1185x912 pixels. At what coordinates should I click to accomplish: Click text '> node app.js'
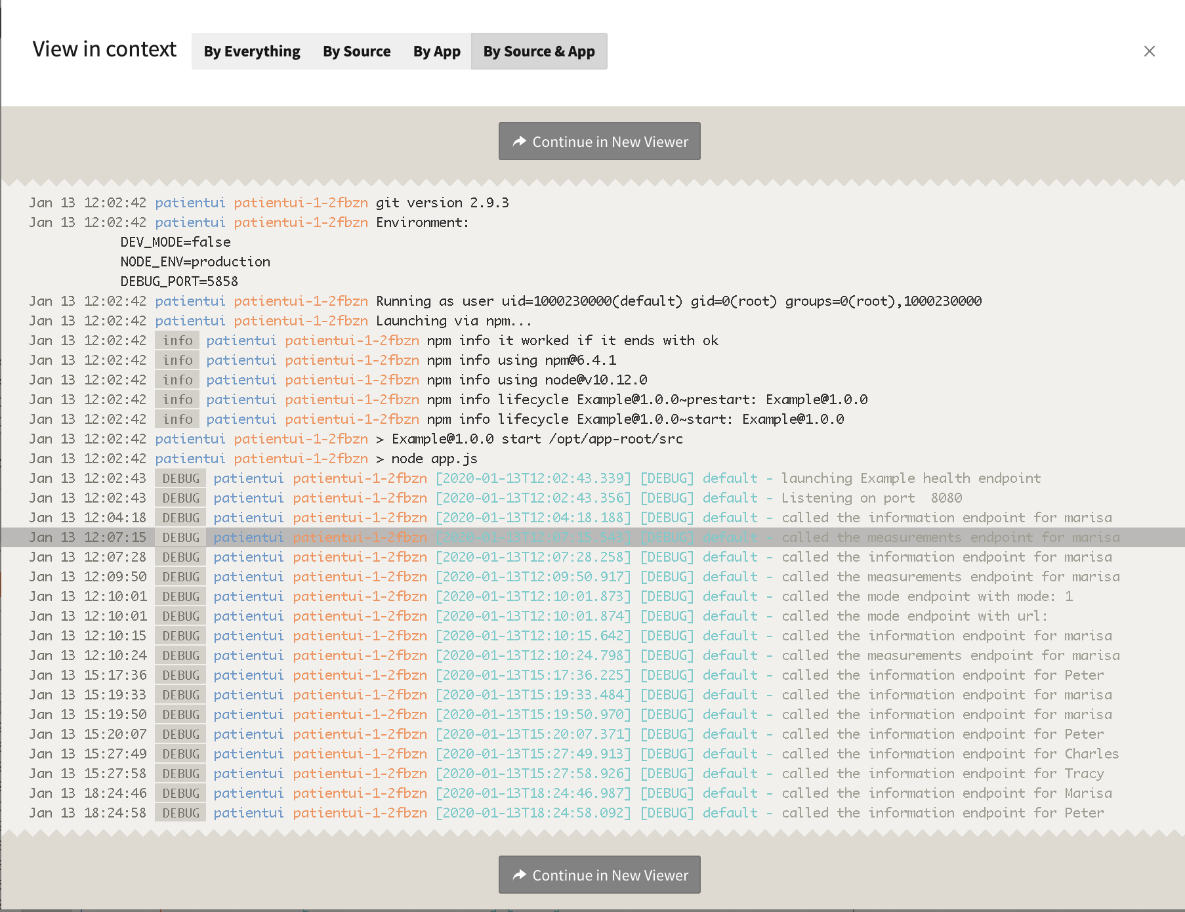(x=426, y=459)
